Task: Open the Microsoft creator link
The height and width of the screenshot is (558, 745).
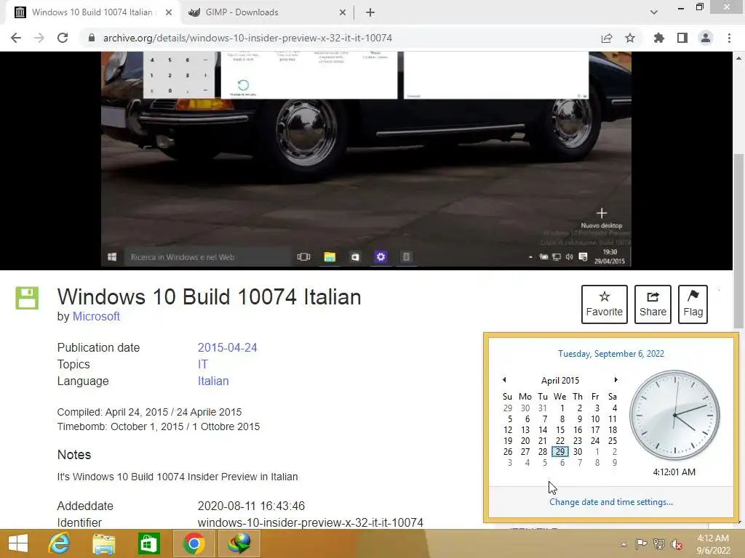Action: coord(96,317)
